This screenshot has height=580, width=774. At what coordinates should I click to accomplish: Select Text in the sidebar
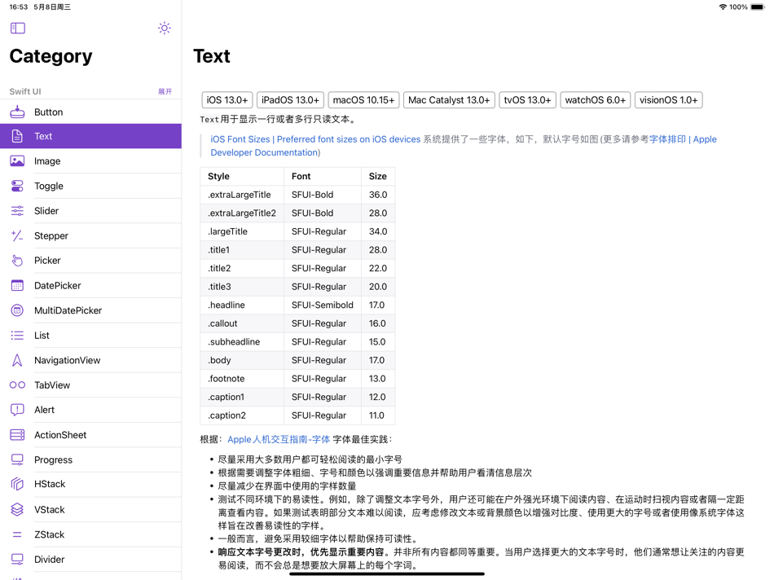click(44, 136)
